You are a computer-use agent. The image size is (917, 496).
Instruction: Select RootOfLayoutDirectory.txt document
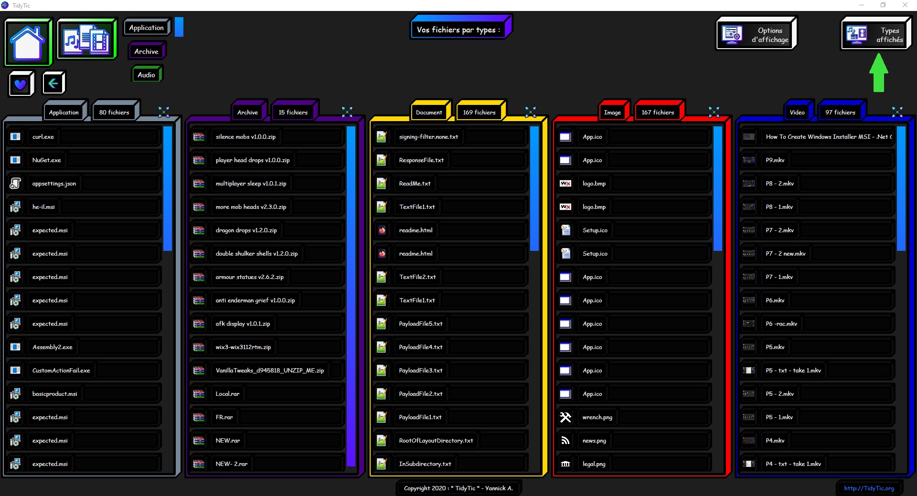[450, 441]
